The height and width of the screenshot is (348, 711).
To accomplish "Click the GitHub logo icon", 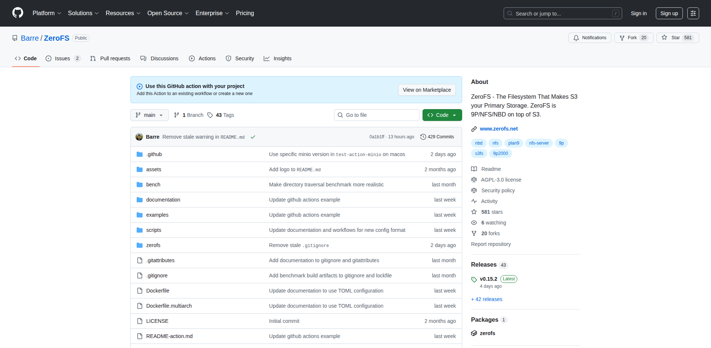I will pyautogui.click(x=18, y=13).
